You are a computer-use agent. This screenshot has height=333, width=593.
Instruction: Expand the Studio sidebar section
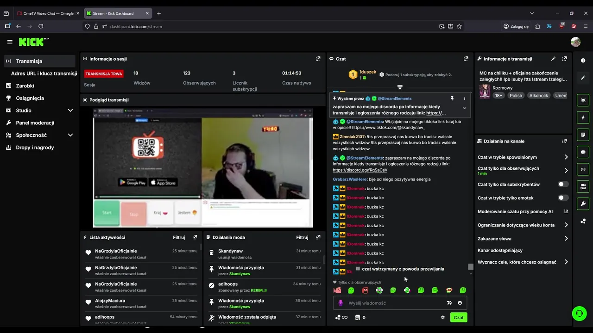pyautogui.click(x=70, y=111)
